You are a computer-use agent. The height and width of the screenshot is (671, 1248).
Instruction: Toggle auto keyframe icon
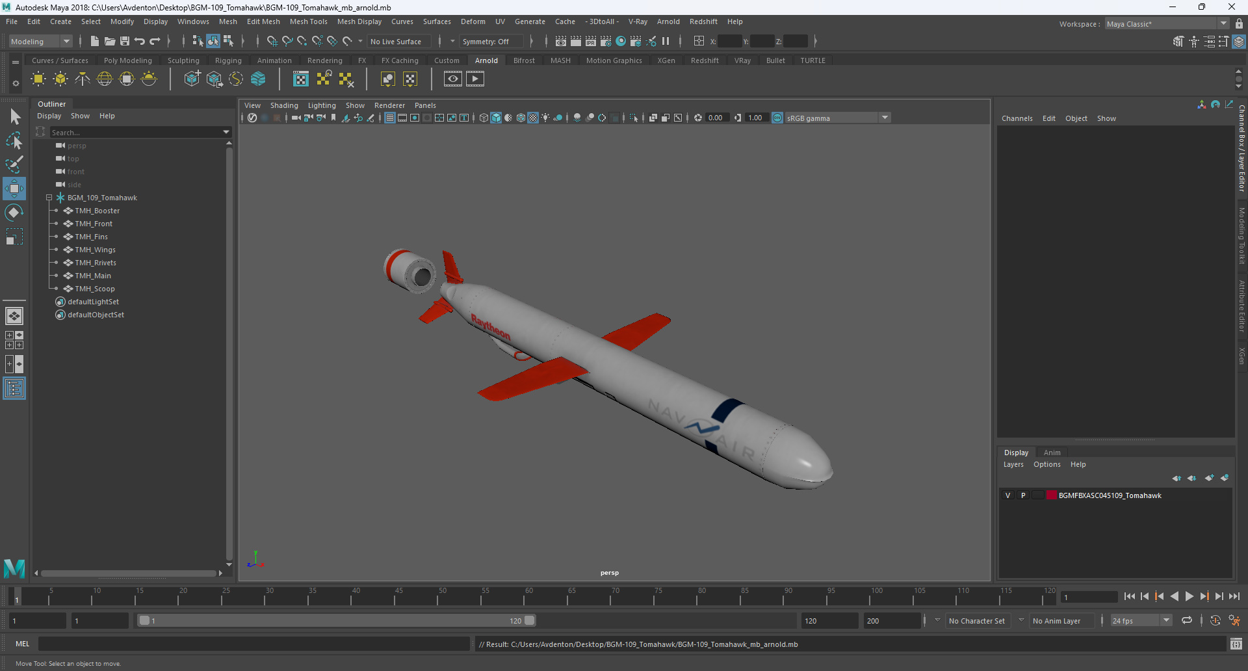pyautogui.click(x=1215, y=621)
